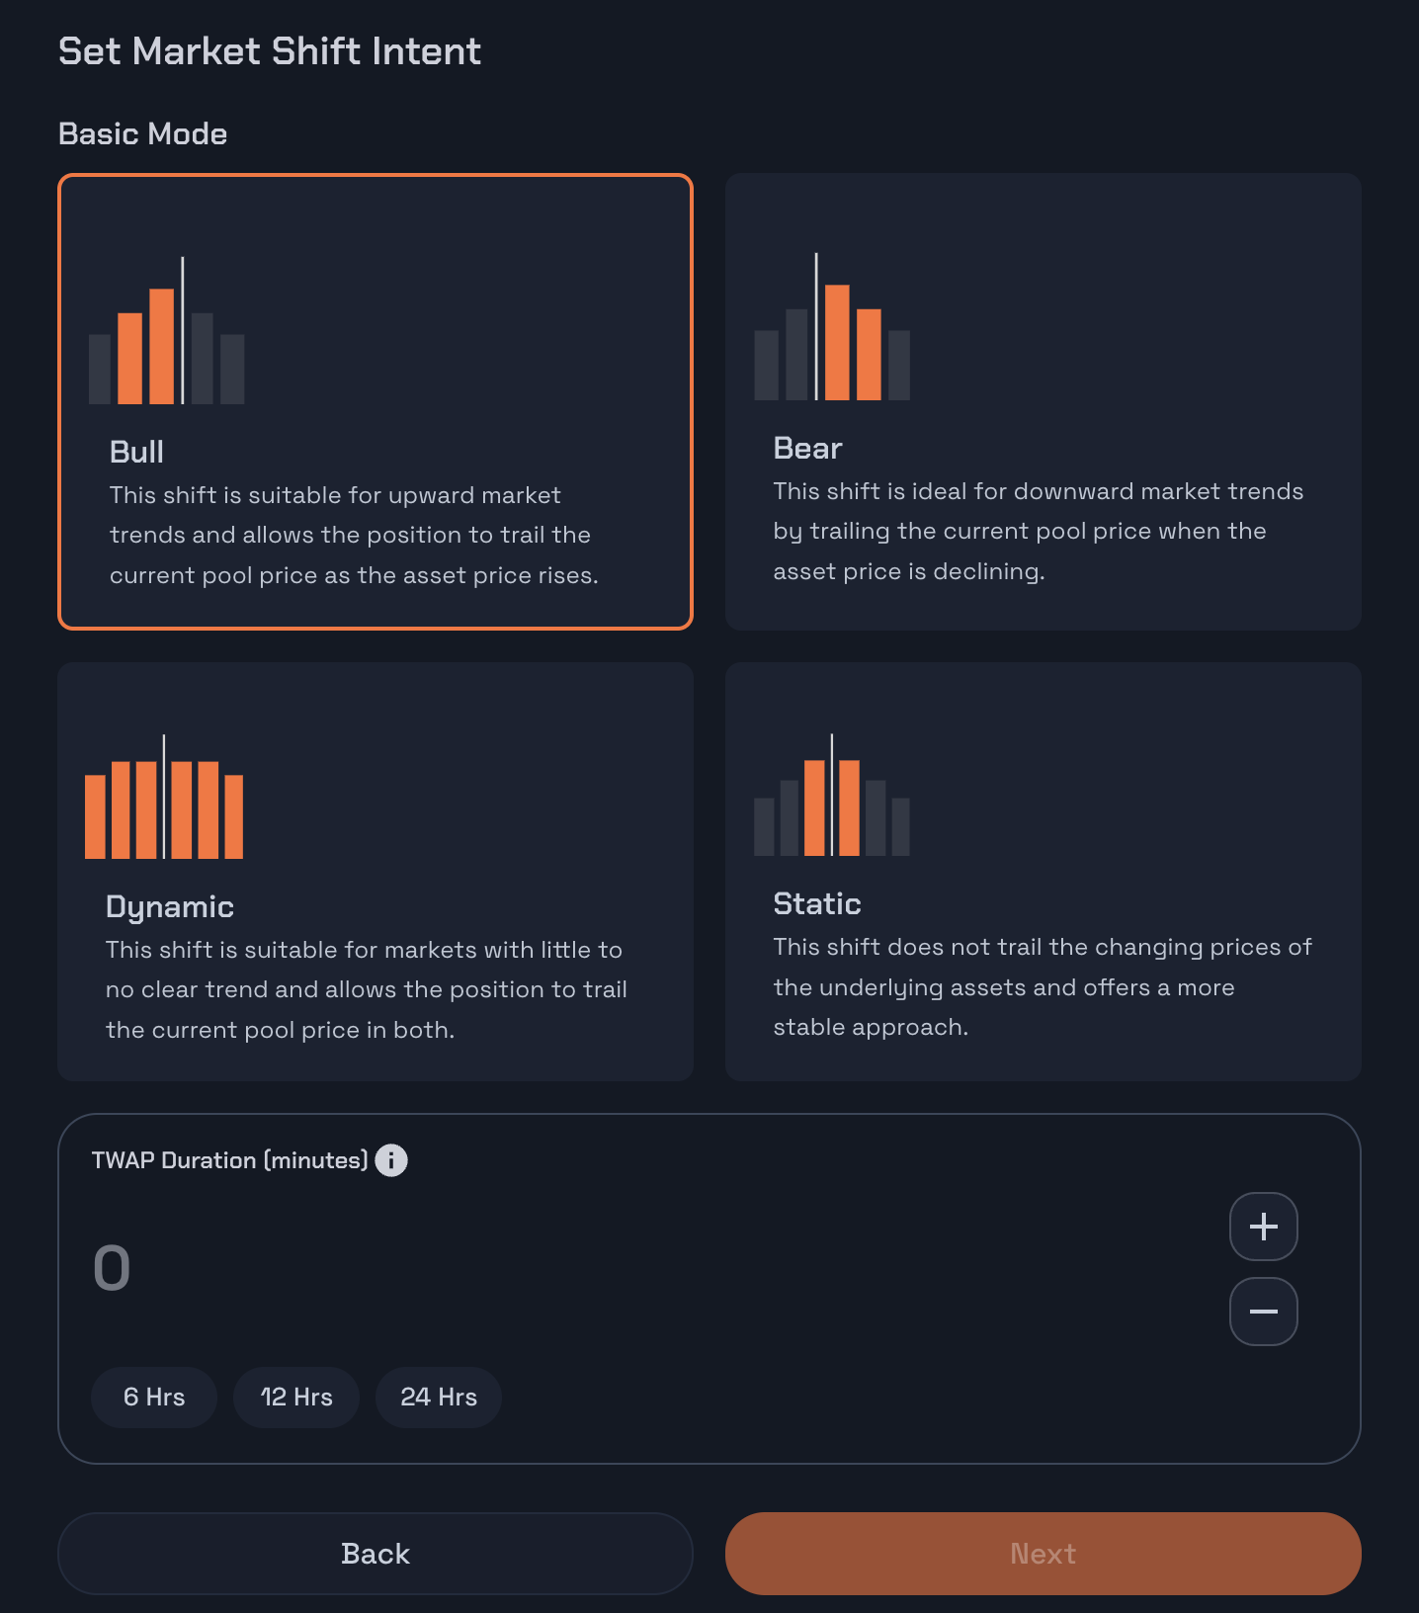
Task: Click the Bear bar chart icon
Action: tap(832, 326)
